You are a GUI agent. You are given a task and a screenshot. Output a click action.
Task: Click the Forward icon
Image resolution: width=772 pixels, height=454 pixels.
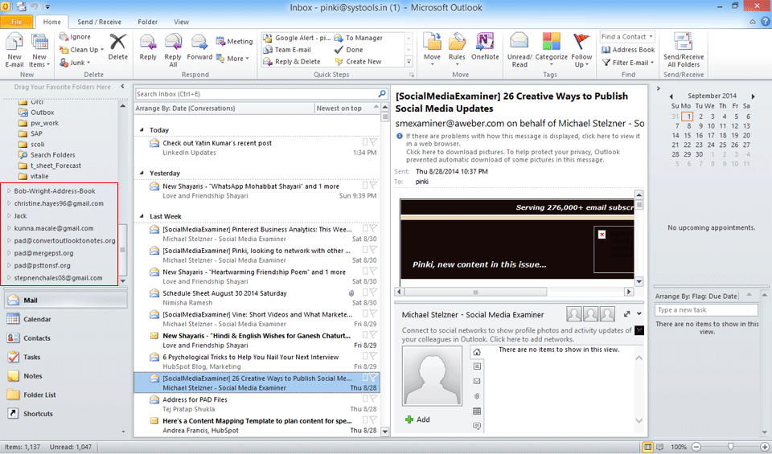199,42
